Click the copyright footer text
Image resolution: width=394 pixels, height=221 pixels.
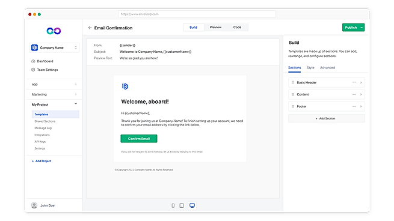tap(144, 170)
